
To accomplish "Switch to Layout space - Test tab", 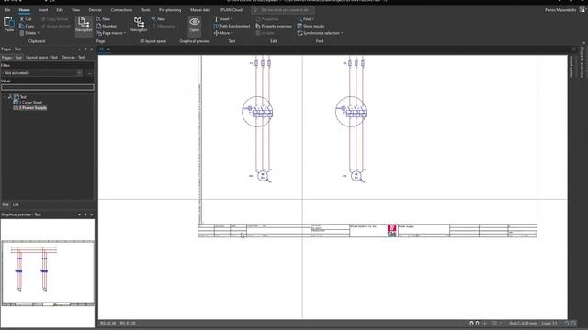I will tap(41, 57).
